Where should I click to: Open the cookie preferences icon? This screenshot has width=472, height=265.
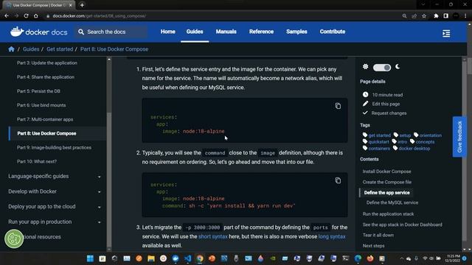click(x=14, y=239)
